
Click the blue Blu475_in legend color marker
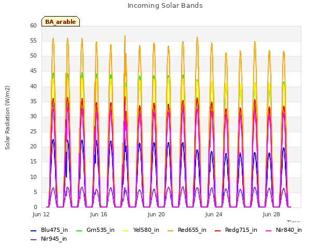tap(33, 230)
